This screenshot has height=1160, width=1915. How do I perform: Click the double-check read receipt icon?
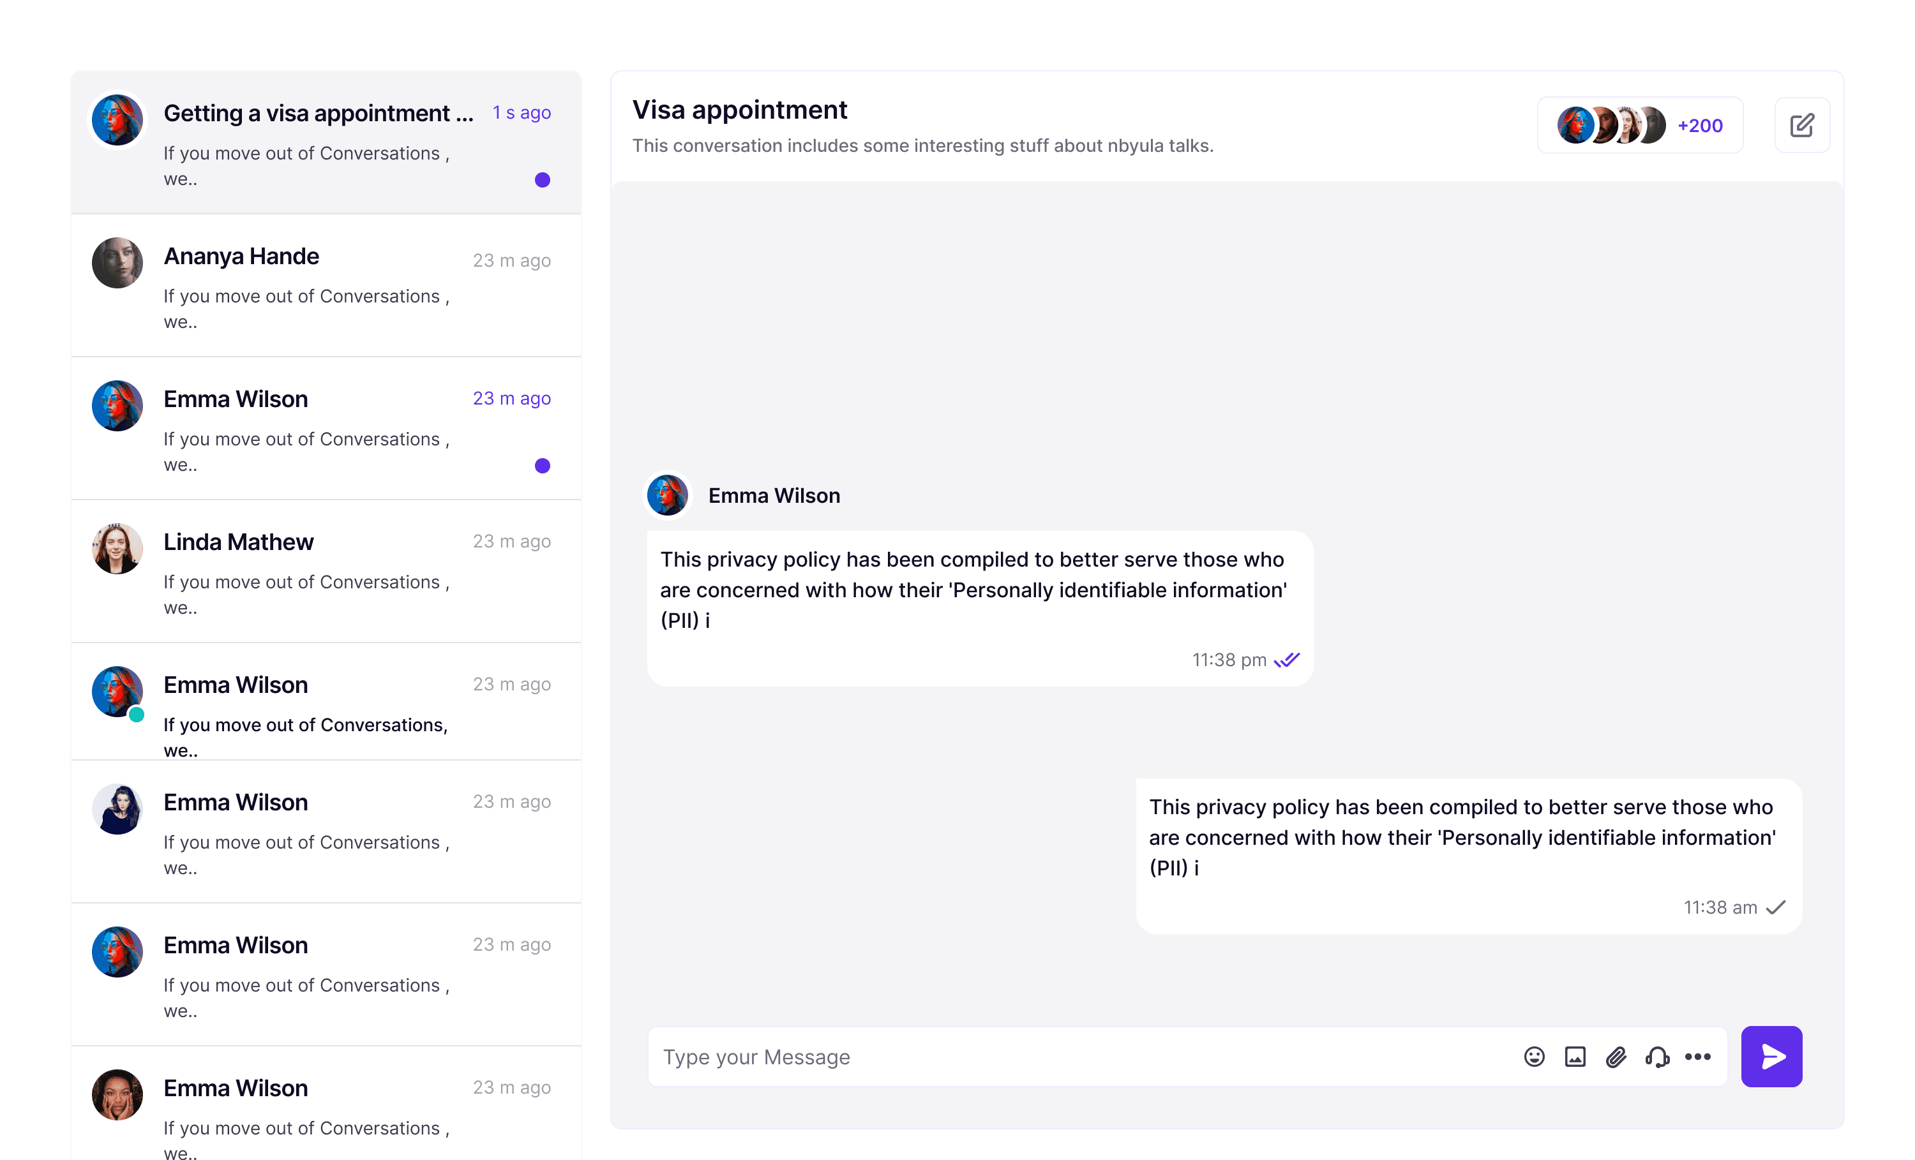[x=1286, y=660]
